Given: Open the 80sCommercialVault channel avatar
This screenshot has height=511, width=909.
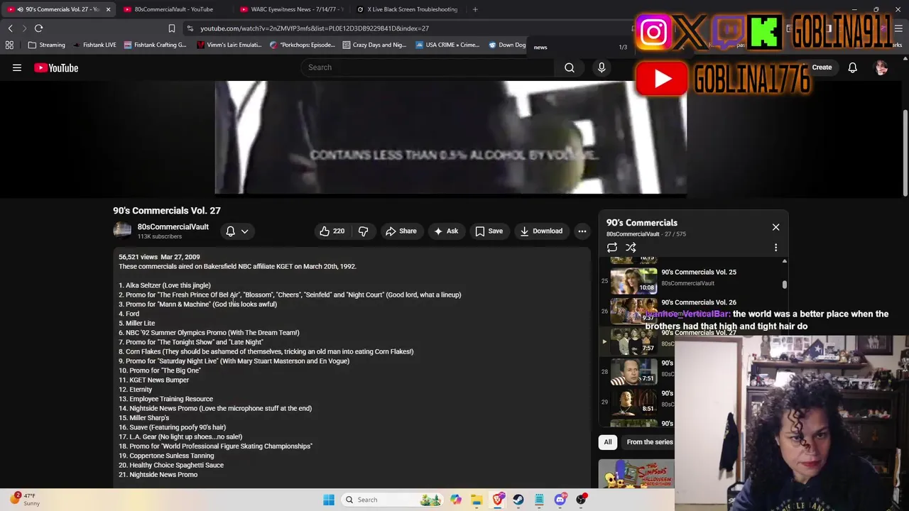Looking at the screenshot, I should pos(122,231).
